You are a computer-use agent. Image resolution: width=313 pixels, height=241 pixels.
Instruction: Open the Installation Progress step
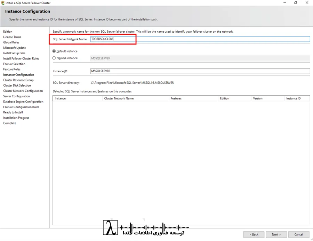[16, 118]
